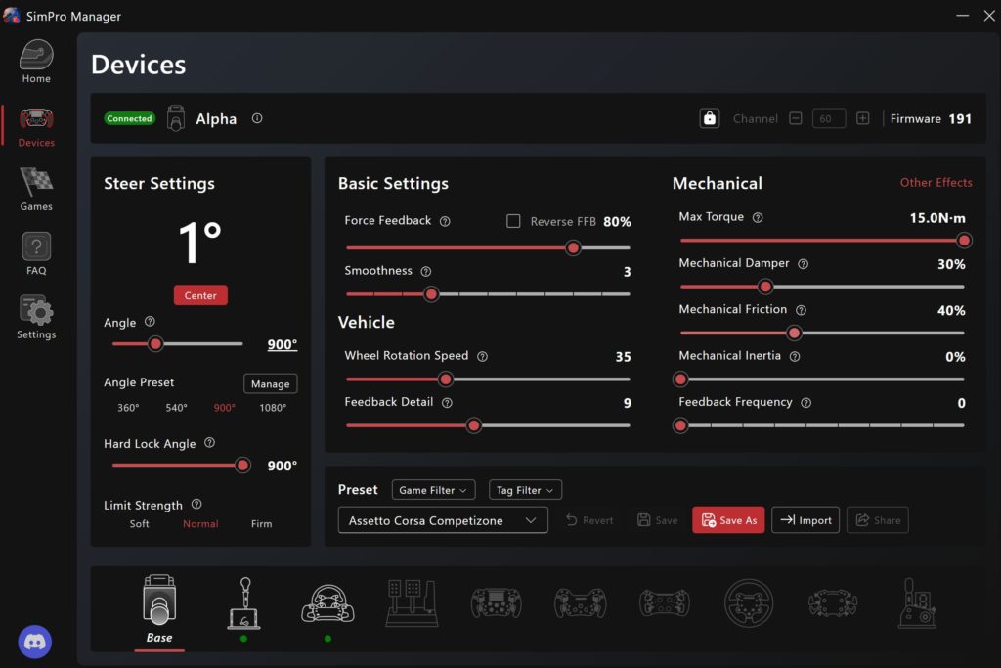Click the Force Feedback help icon
The image size is (1001, 668).
pyautogui.click(x=445, y=221)
